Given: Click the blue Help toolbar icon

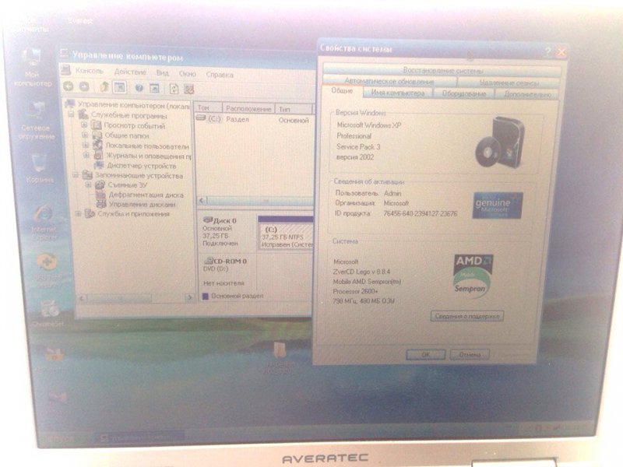Looking at the screenshot, I should click(x=139, y=88).
